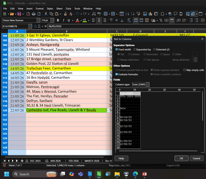Click the red font color swatch

click(x=77, y=20)
